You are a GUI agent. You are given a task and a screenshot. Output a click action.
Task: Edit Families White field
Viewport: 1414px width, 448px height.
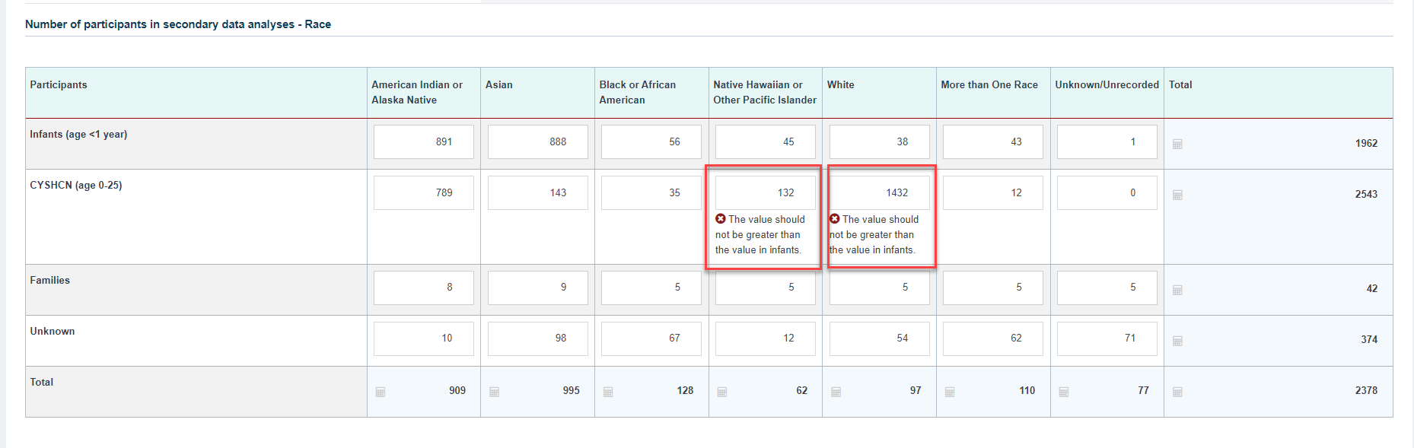click(x=880, y=288)
